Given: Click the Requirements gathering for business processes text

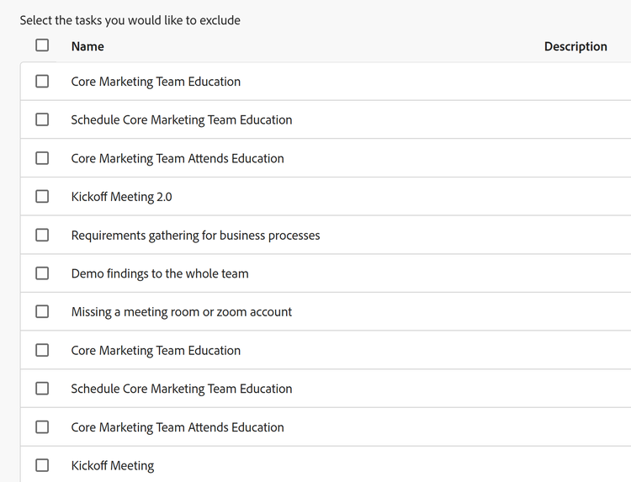Looking at the screenshot, I should (x=195, y=236).
